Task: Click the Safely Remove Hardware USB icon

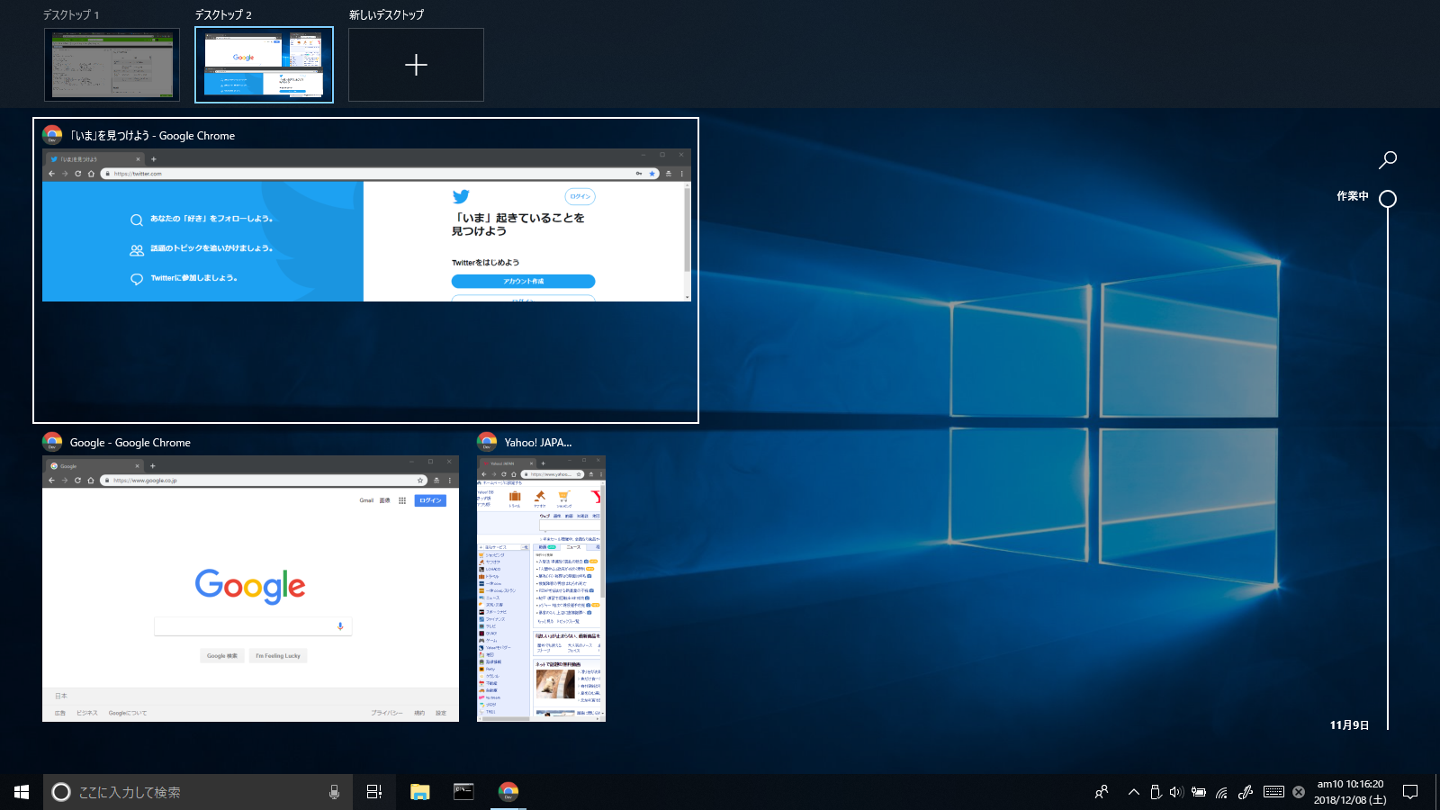Action: pyautogui.click(x=1156, y=792)
